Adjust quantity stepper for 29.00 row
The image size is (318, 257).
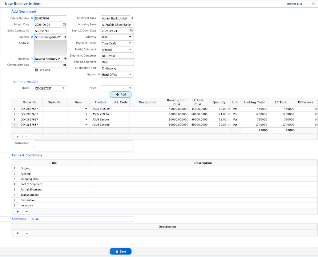(229, 125)
